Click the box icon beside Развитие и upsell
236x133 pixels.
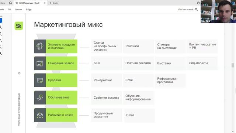click(x=40, y=115)
